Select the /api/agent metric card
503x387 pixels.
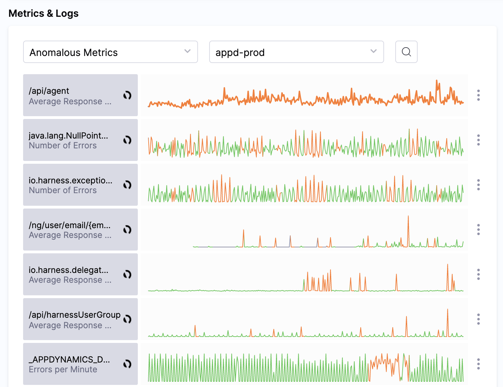pyautogui.click(x=80, y=95)
